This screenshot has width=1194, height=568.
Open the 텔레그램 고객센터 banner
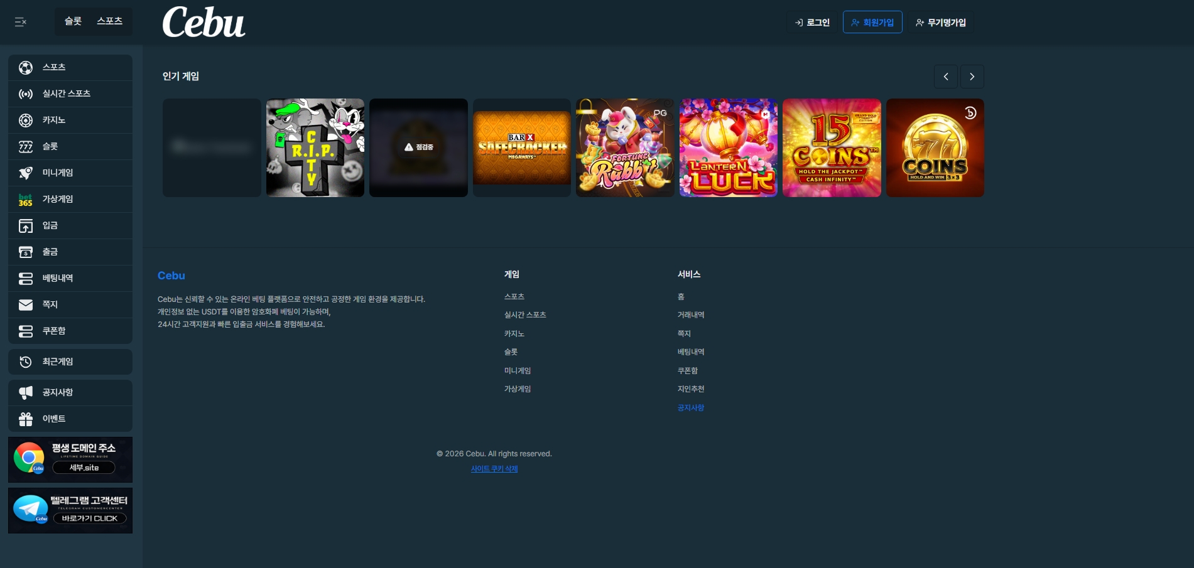(70, 510)
